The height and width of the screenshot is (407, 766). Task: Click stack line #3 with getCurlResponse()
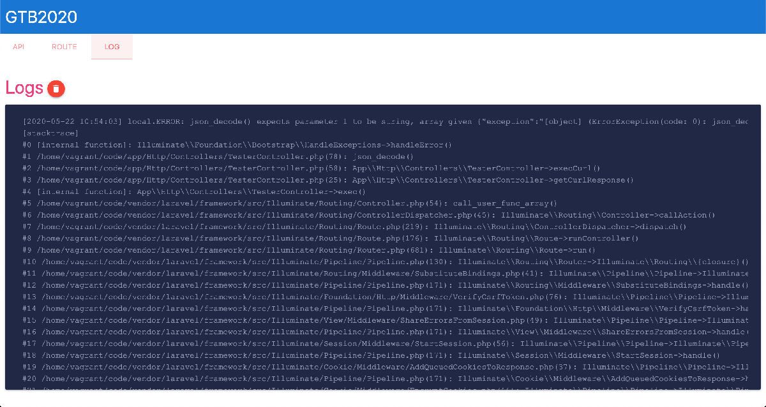click(327, 180)
